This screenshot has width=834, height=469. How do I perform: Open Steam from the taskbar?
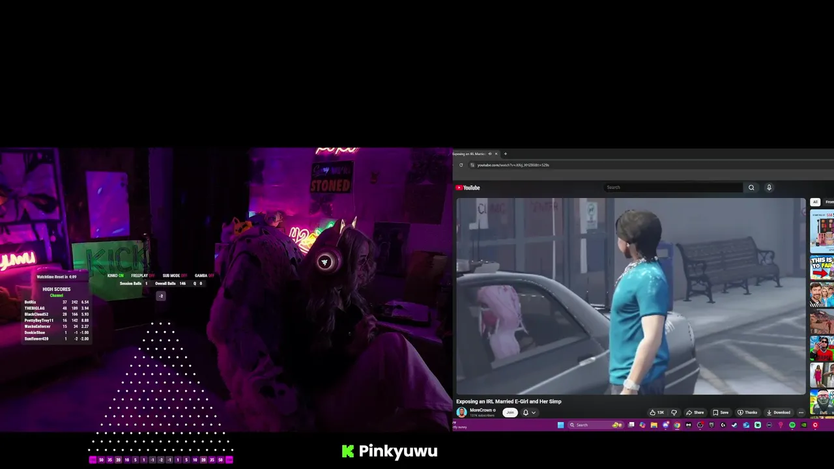(x=734, y=425)
